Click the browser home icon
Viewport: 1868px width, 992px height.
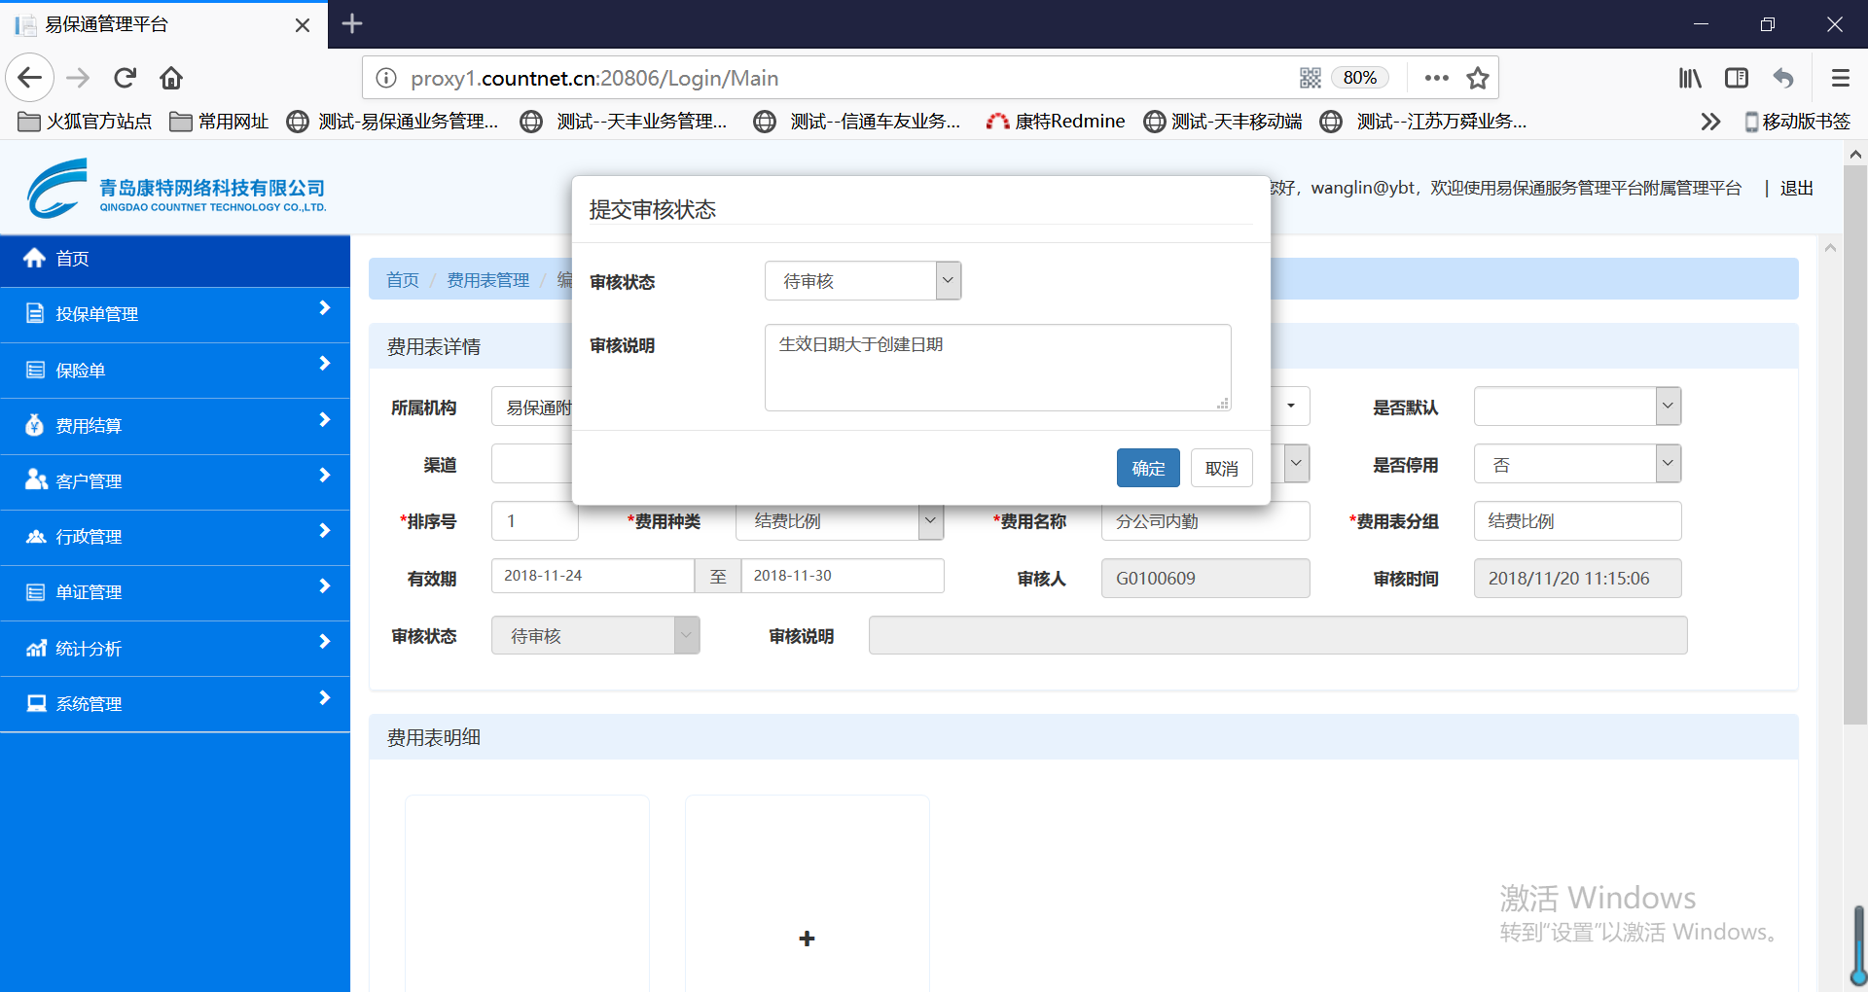(171, 78)
